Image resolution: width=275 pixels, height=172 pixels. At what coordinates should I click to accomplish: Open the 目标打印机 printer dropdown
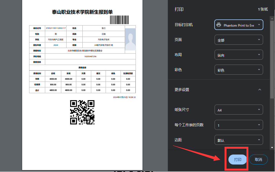[x=239, y=25]
